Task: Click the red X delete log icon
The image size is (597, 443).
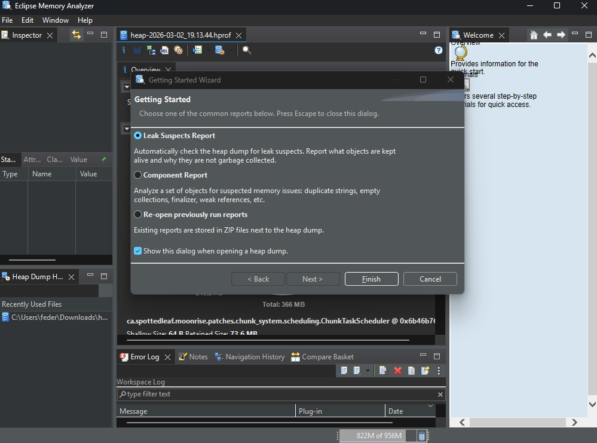Action: click(397, 371)
